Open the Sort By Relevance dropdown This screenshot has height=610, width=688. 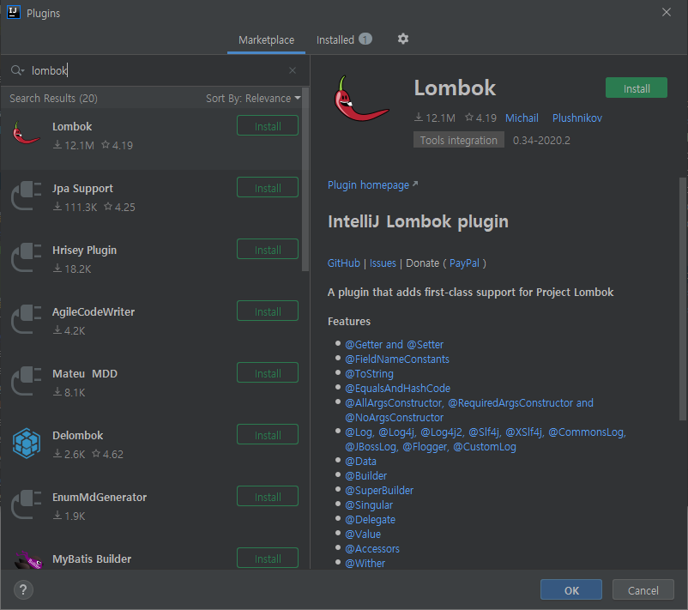[253, 99]
